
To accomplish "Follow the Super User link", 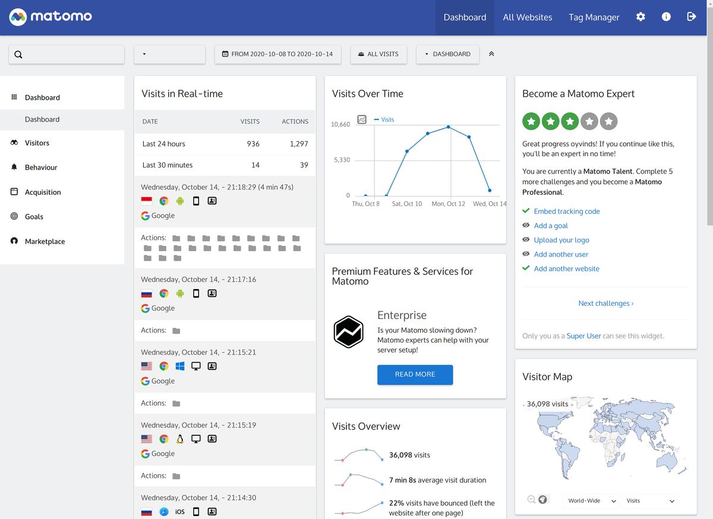I will click(583, 336).
